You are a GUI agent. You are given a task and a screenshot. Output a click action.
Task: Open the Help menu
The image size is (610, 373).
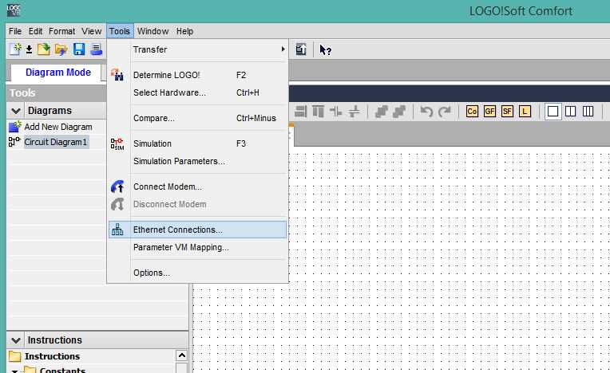click(184, 31)
